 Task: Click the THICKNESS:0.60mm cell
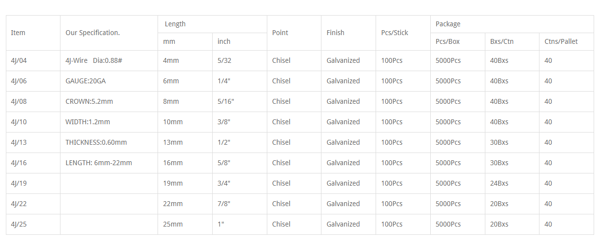[x=109, y=142]
